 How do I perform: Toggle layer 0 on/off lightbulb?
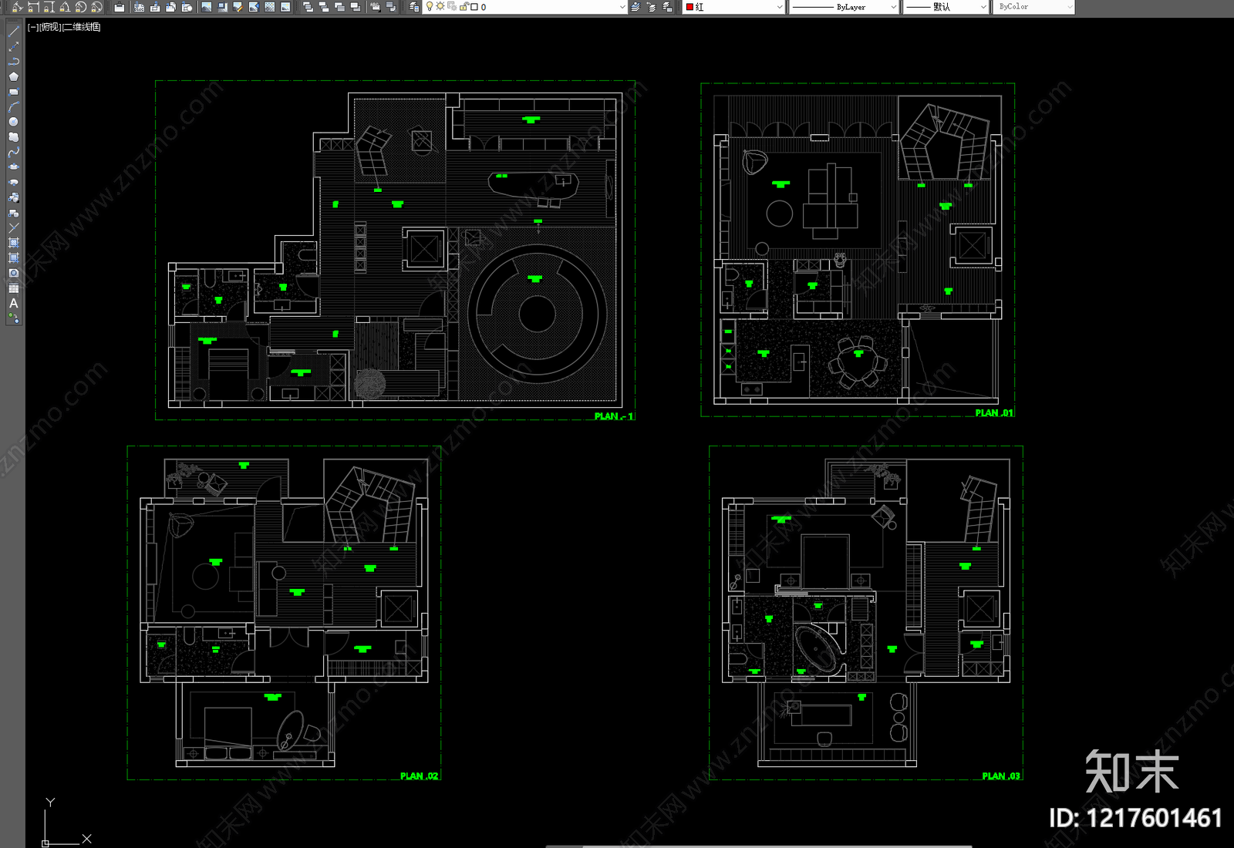[430, 7]
